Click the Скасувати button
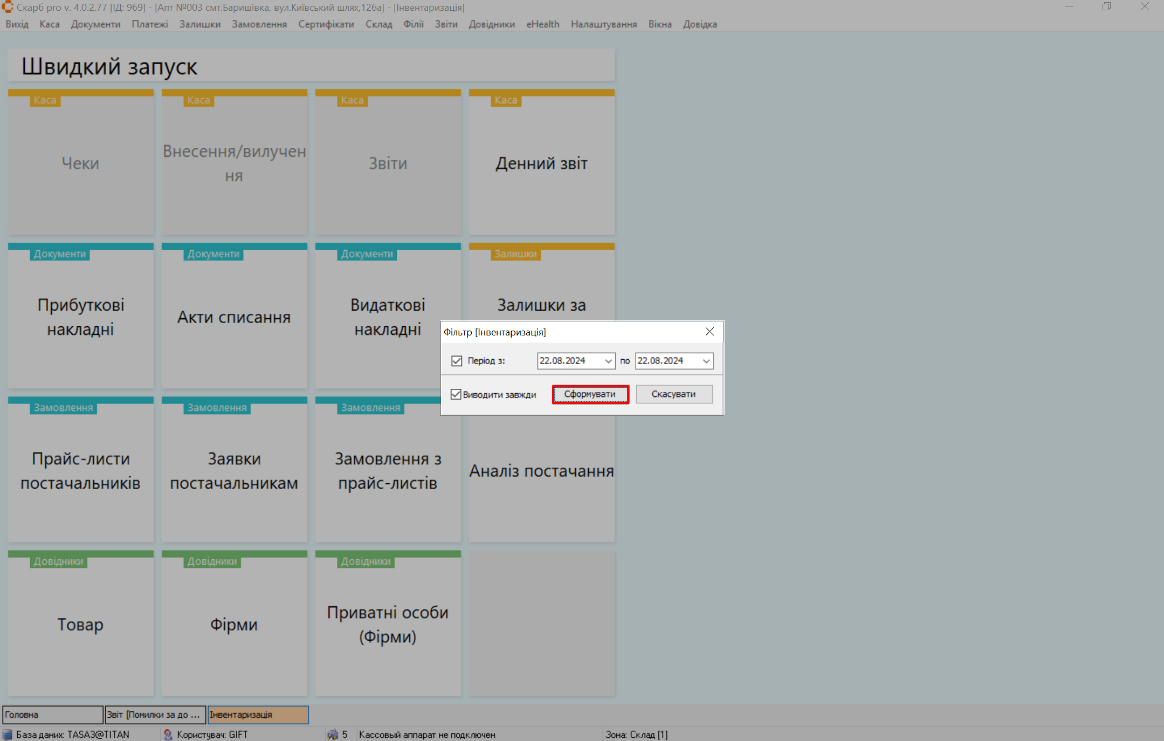 673,394
